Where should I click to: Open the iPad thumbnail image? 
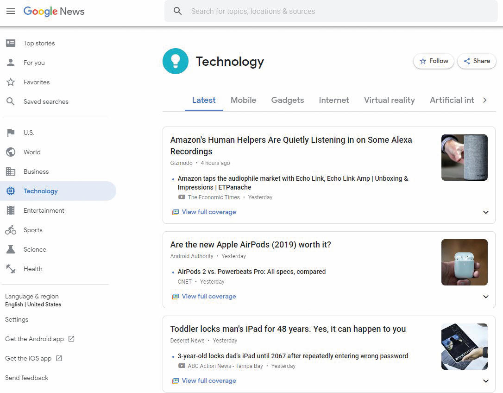pyautogui.click(x=465, y=347)
